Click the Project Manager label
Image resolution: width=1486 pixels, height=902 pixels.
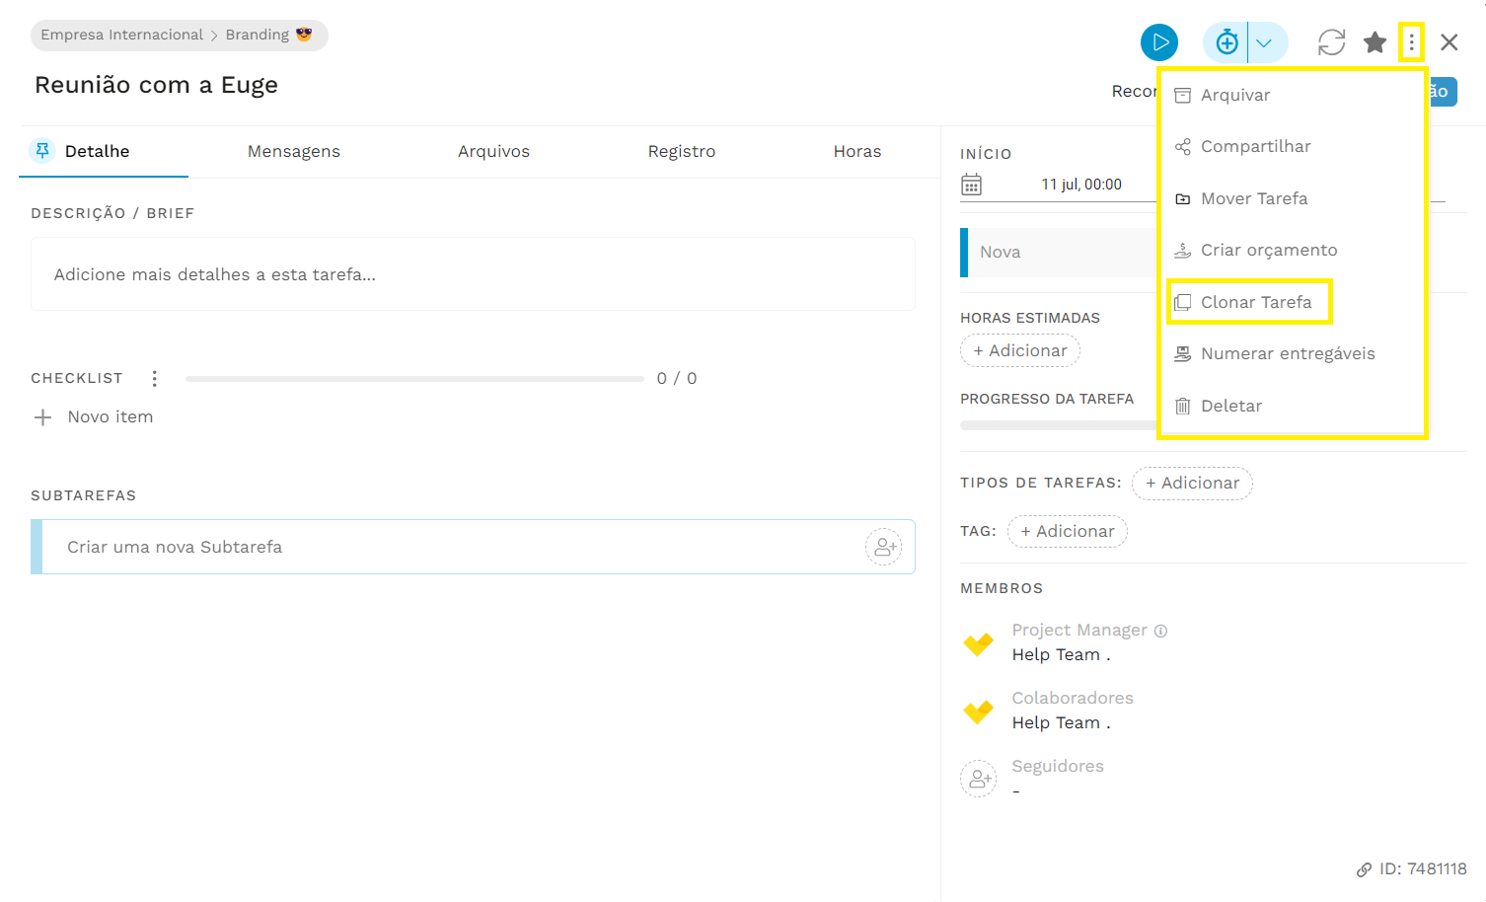coord(1079,630)
